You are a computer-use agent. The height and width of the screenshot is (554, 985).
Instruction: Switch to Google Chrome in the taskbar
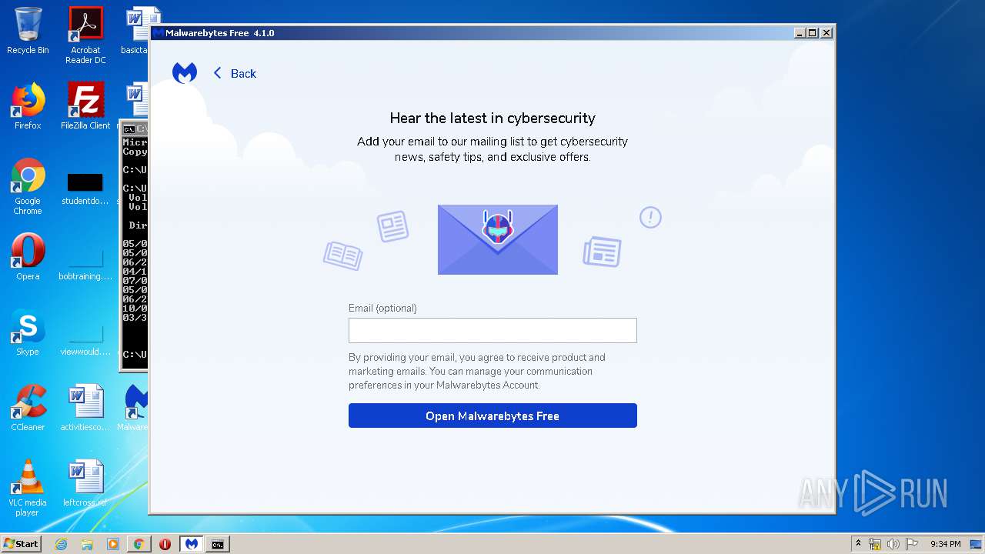tap(139, 544)
